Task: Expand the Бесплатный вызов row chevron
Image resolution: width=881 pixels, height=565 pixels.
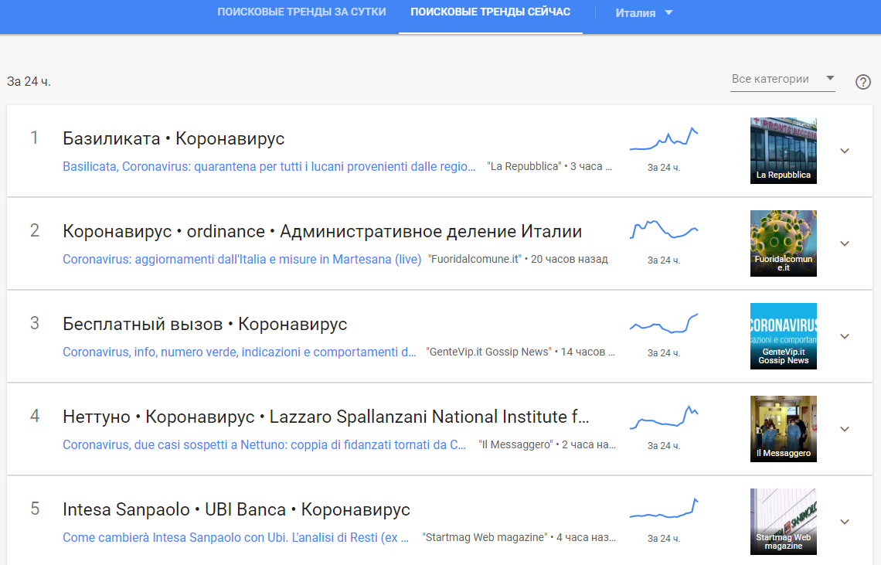Action: click(x=844, y=336)
